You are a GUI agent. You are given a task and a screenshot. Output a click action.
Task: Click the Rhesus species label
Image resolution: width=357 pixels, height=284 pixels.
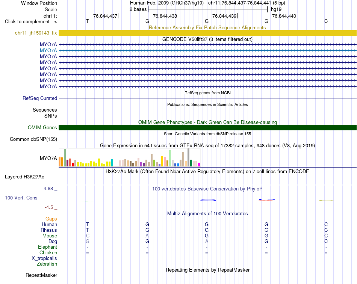pyautogui.click(x=49, y=230)
